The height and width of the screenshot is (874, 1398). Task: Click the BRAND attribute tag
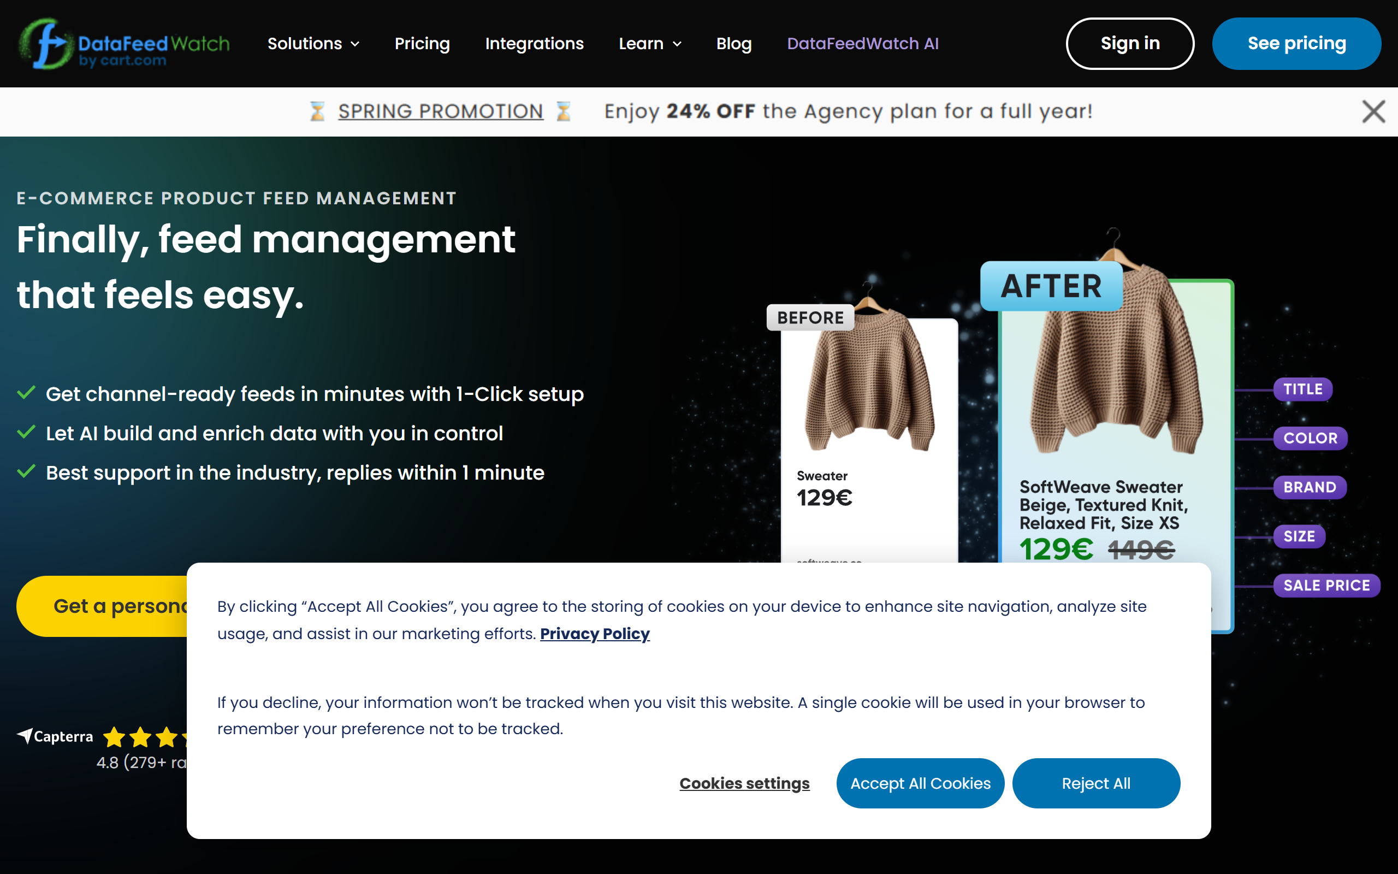point(1310,487)
